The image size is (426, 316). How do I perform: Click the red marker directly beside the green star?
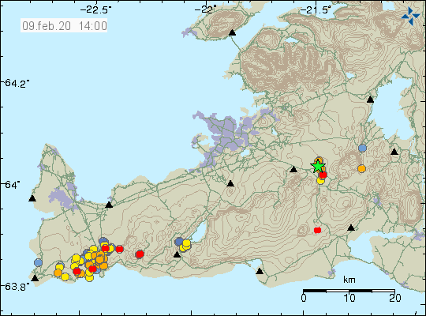[323, 175]
